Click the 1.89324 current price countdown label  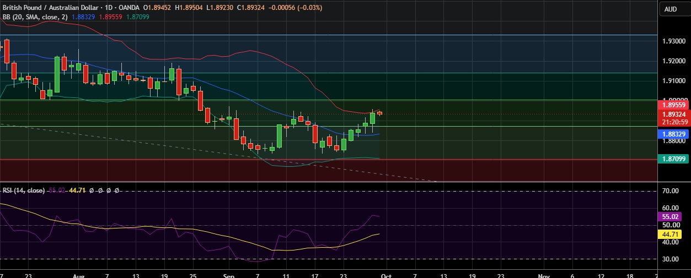point(673,118)
